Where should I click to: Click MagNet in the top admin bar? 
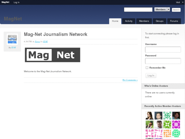pyautogui.click(x=5, y=2)
